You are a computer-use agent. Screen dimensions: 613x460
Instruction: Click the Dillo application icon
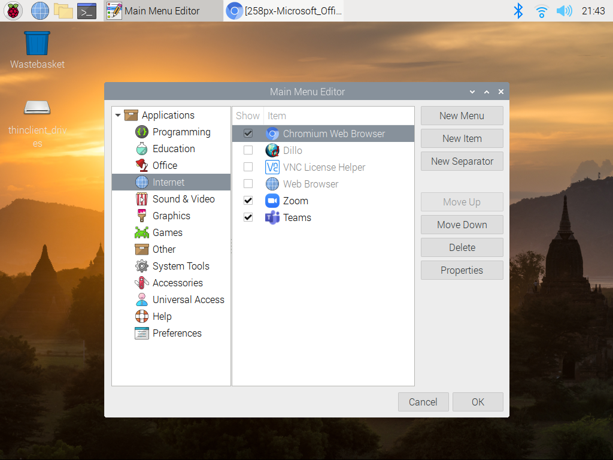click(x=272, y=150)
